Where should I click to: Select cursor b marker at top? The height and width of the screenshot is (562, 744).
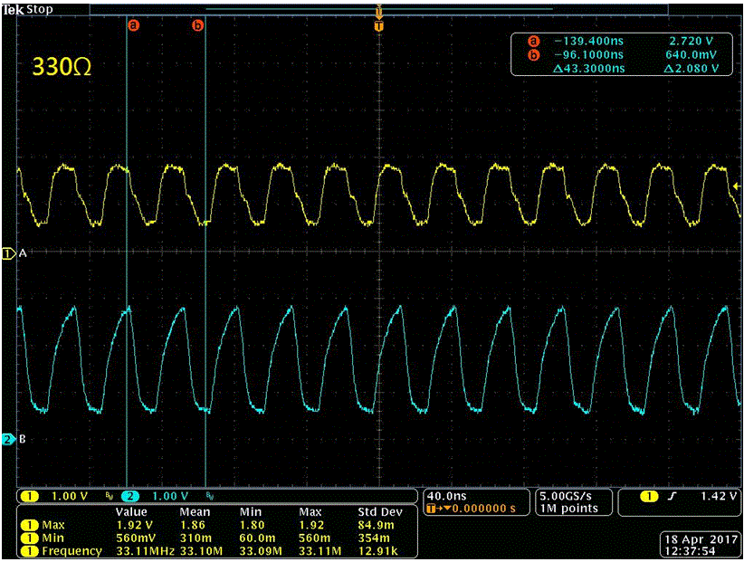(x=198, y=25)
